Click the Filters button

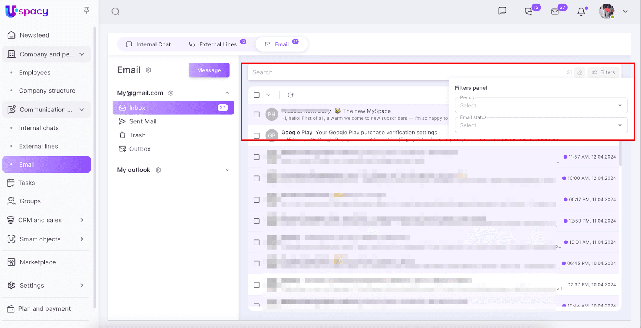coord(603,72)
